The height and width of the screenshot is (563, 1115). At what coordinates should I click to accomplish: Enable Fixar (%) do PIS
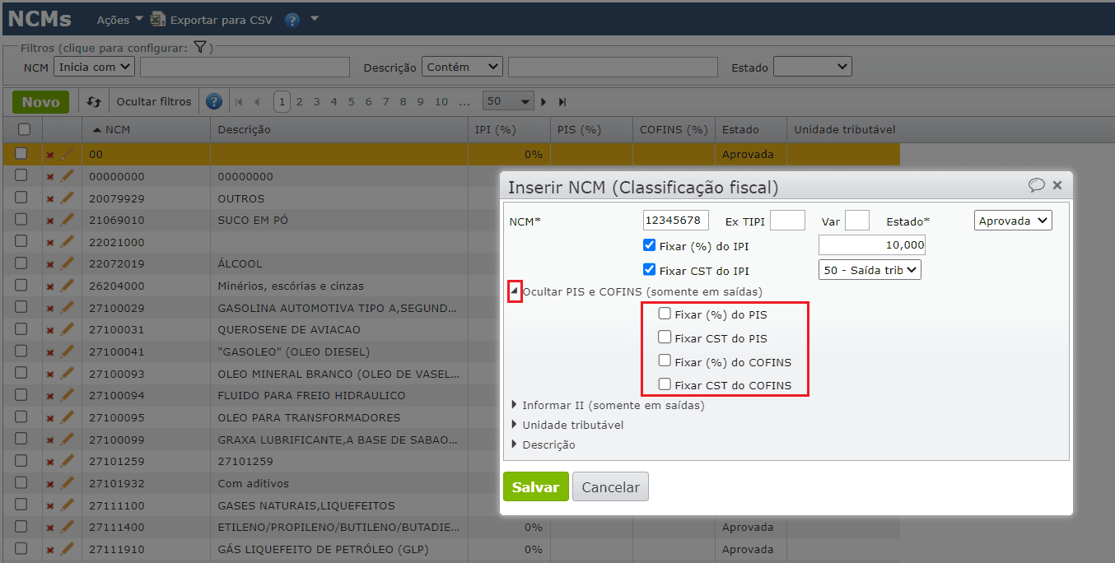click(665, 314)
